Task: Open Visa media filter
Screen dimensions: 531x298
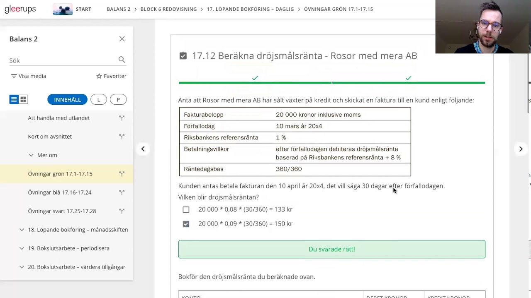Action: [x=29, y=76]
